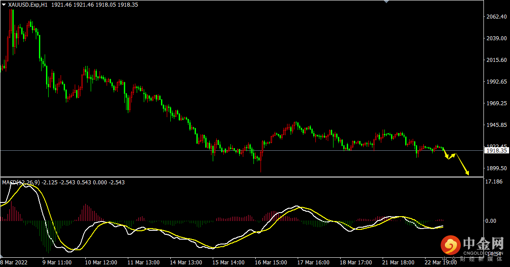Viewport: 510px width, 267px height.
Task: Click the MACD(12,26,9) indicator label
Action: [x=21, y=182]
